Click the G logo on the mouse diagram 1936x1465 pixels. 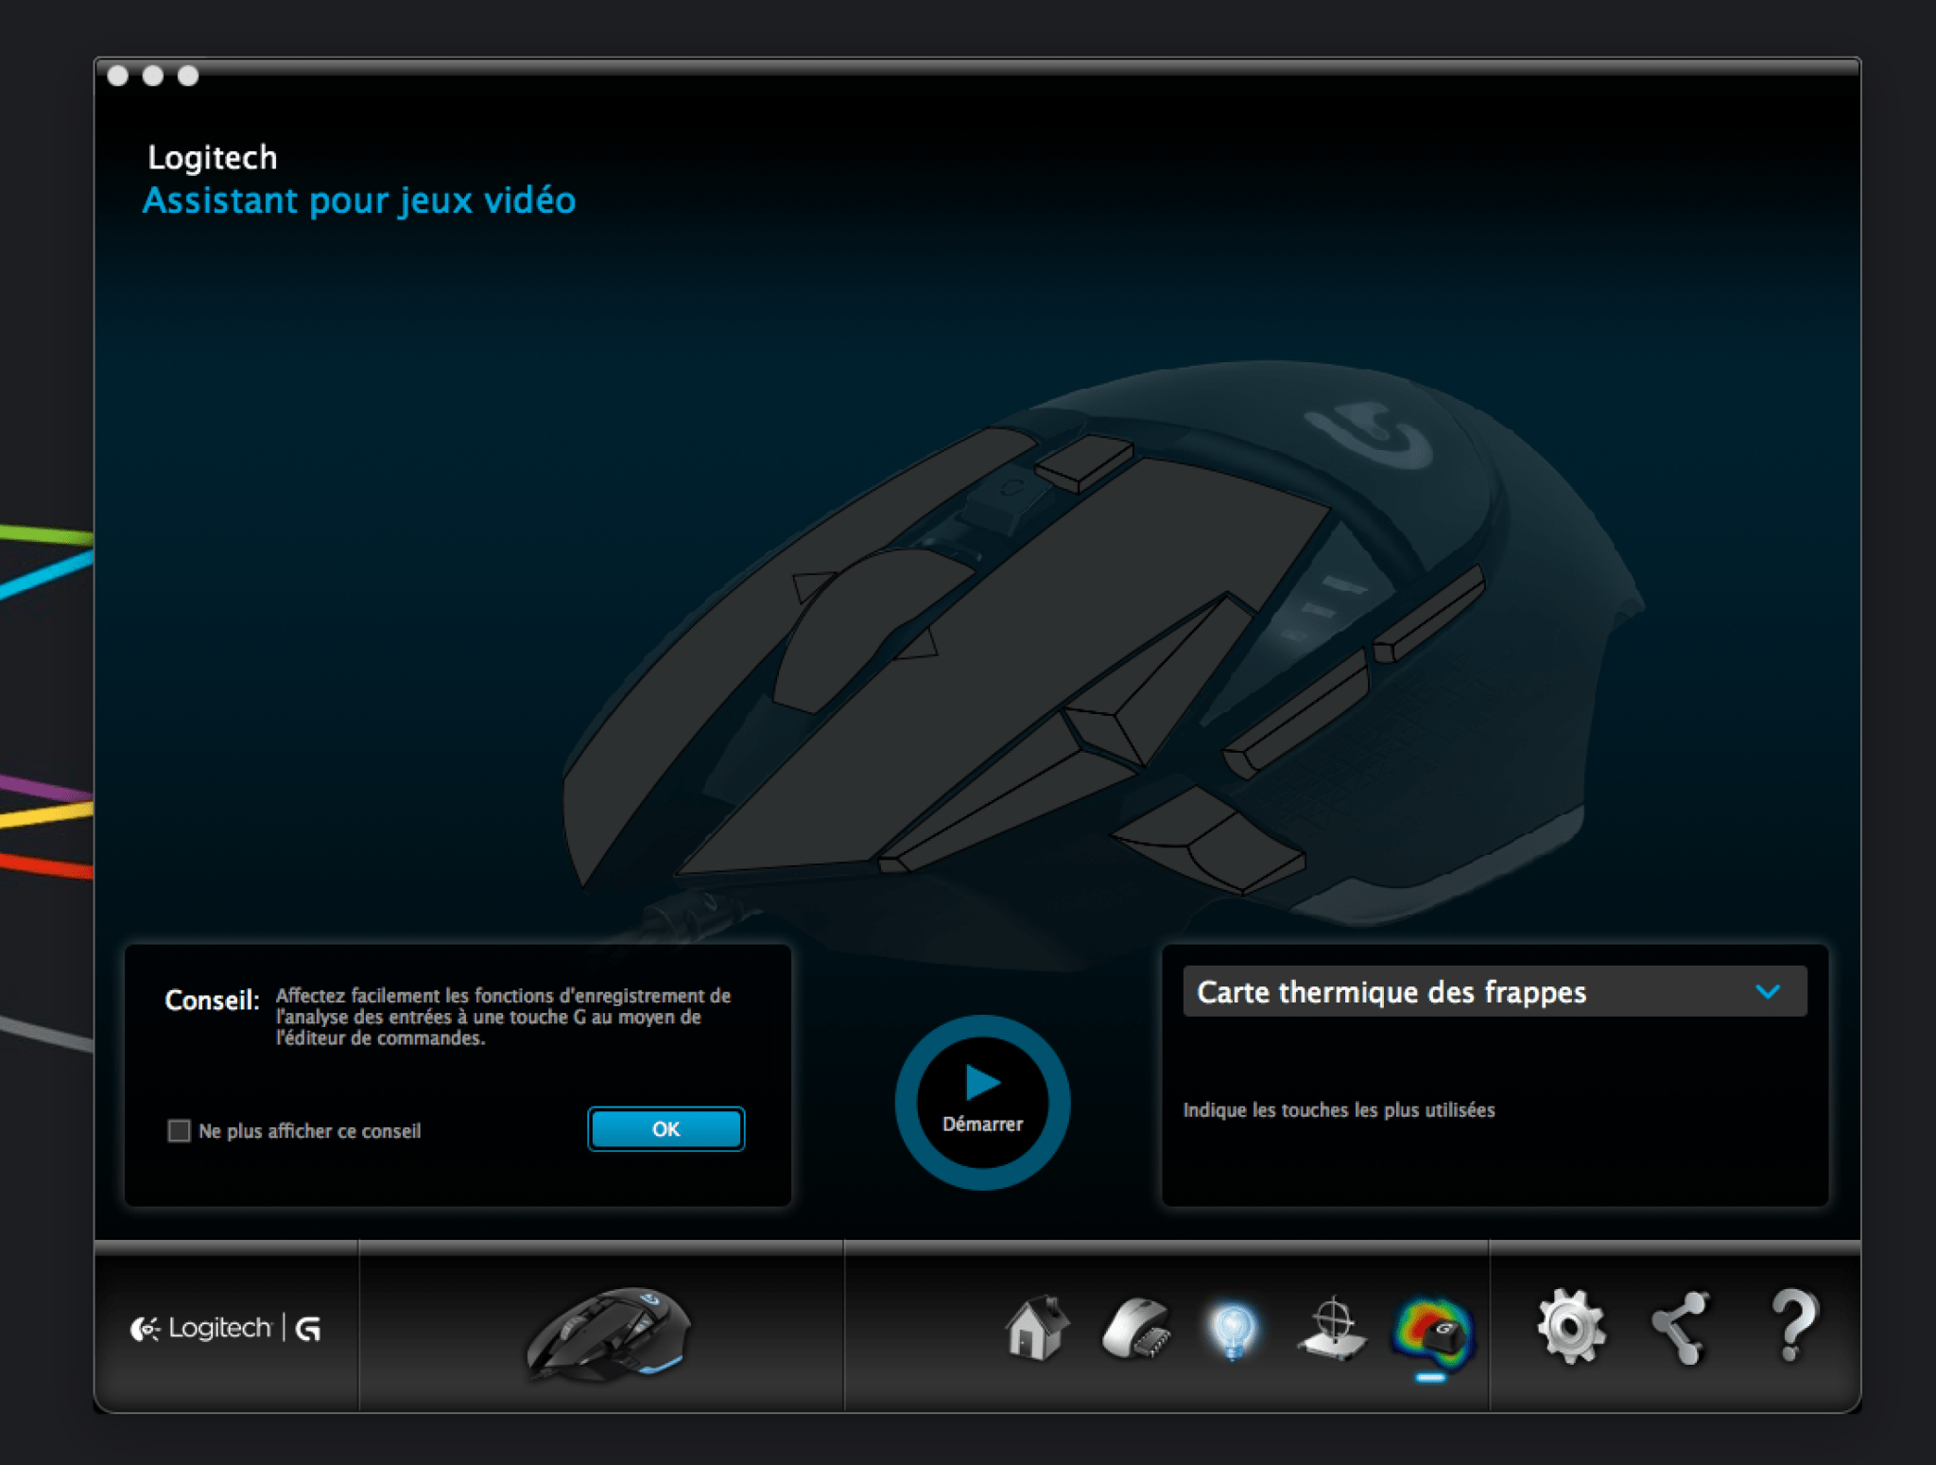[1369, 434]
